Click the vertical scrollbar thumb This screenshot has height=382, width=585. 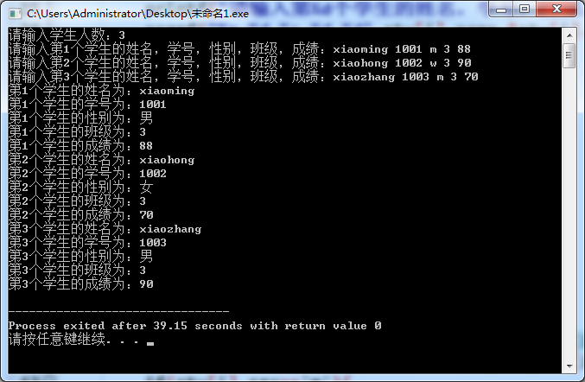tap(569, 55)
